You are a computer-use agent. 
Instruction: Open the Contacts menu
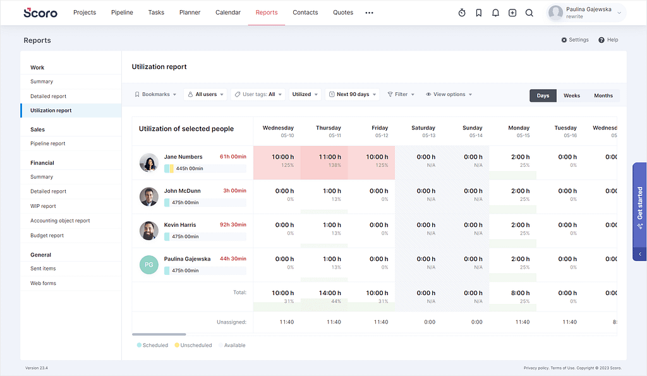305,13
